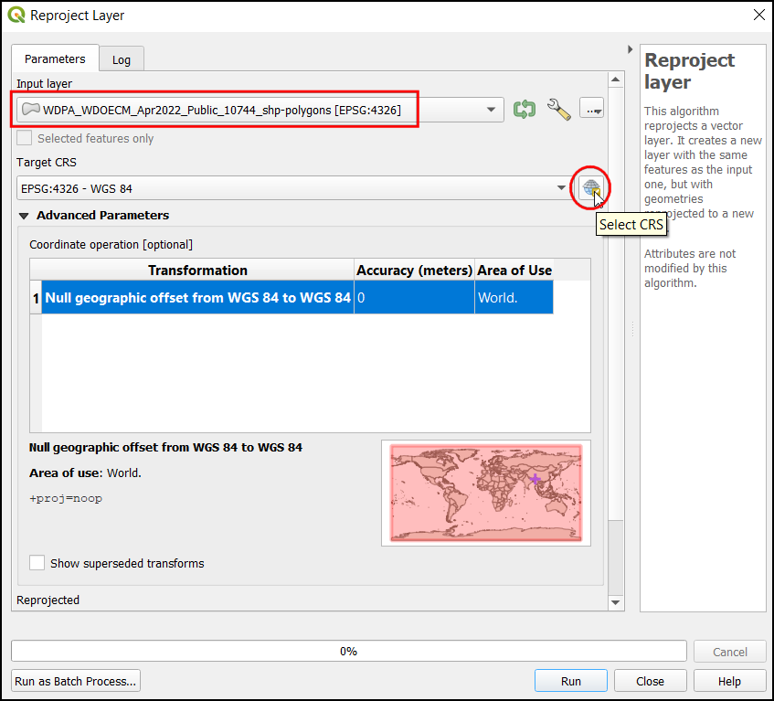Viewport: 774px width, 701px height.
Task: Collapse the Advanced Parameters section
Action: 24,216
